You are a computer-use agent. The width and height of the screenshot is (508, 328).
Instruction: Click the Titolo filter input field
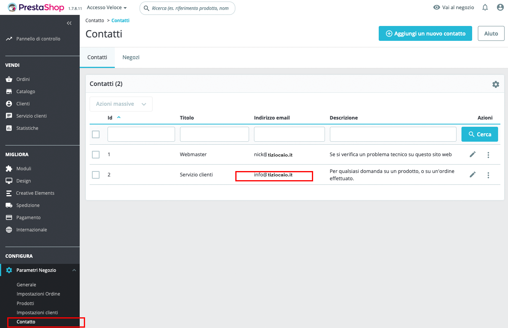pos(214,134)
